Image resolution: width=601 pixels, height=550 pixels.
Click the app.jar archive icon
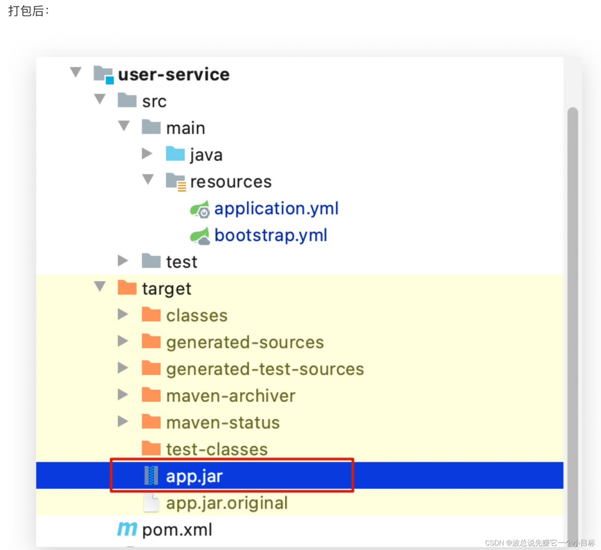point(151,476)
